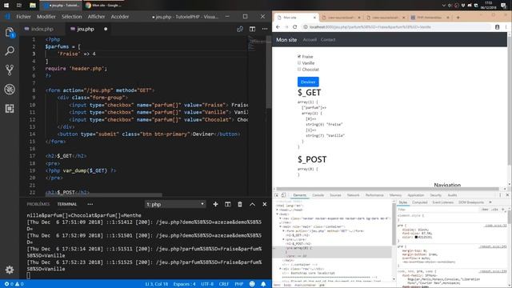Maximize terminal panel with up chevron
The width and height of the screenshot is (512, 288).
coord(252,204)
